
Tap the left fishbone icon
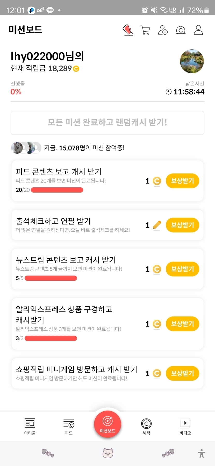pos(48,453)
